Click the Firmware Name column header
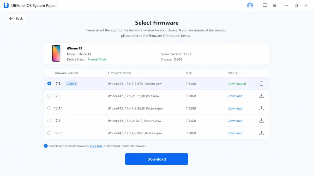313x176 pixels. pyautogui.click(x=119, y=73)
